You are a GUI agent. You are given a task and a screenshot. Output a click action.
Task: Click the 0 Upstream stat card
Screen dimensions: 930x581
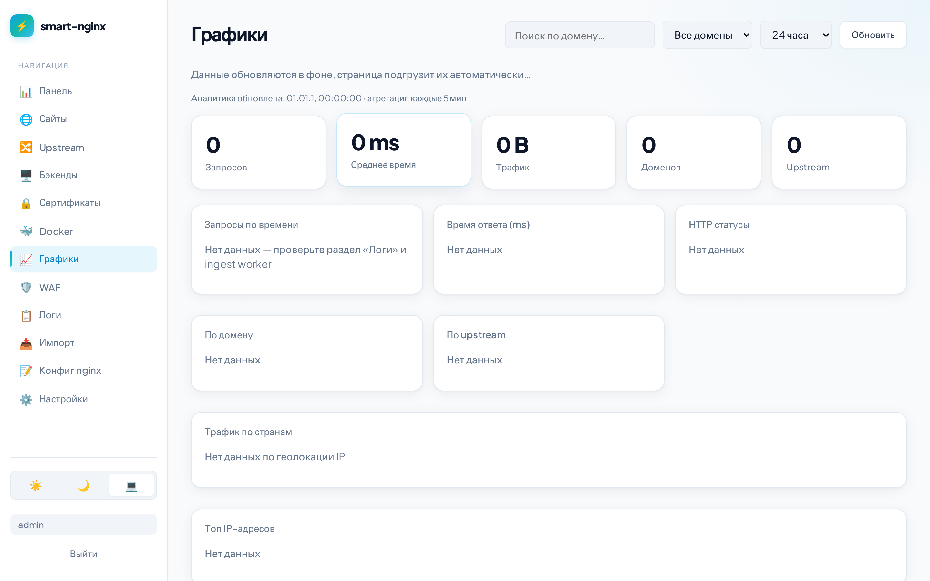click(x=839, y=152)
